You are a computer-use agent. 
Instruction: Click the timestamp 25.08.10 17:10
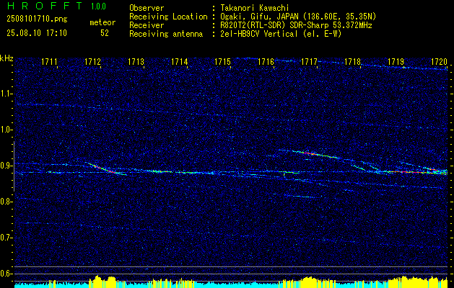tap(37, 33)
